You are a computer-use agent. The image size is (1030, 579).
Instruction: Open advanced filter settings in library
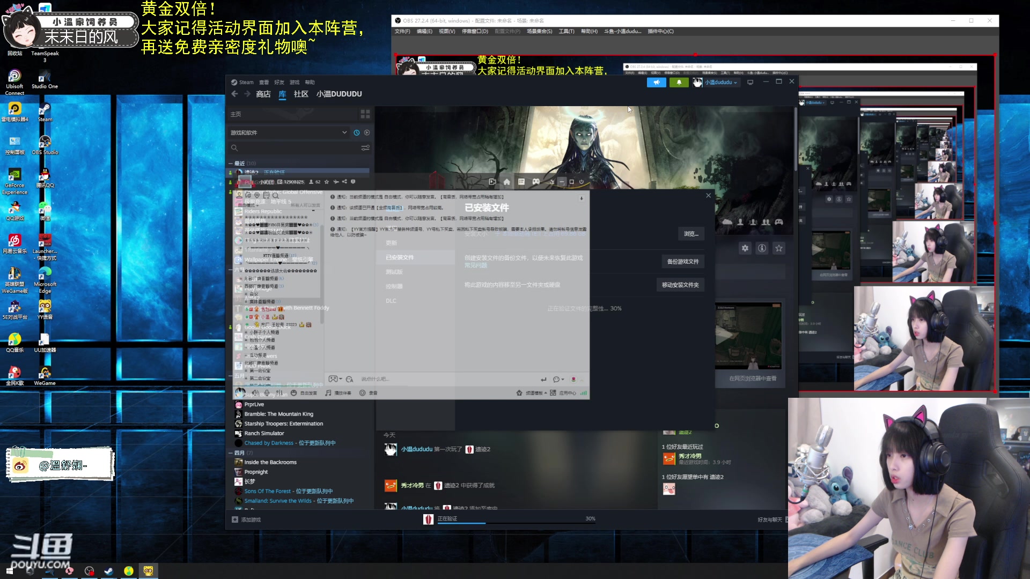[365, 148]
